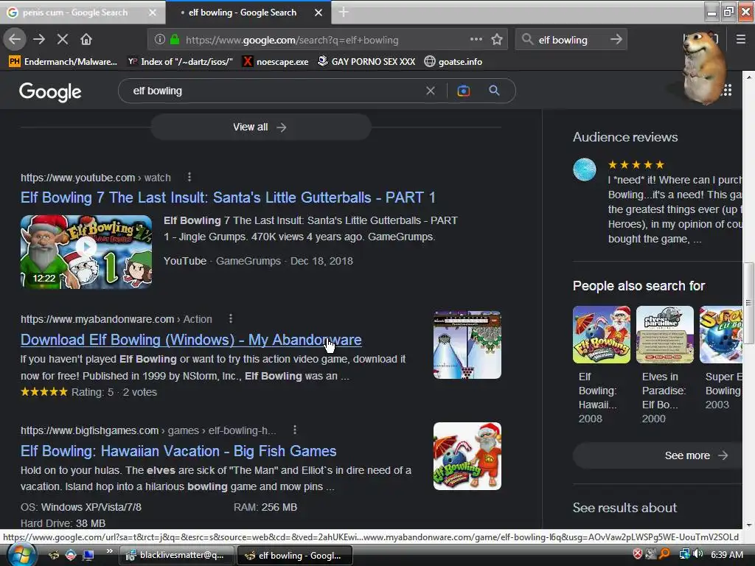Viewport: 755px width, 566px height.
Task: Open options for the myabandonware.com result
Action: (231, 318)
